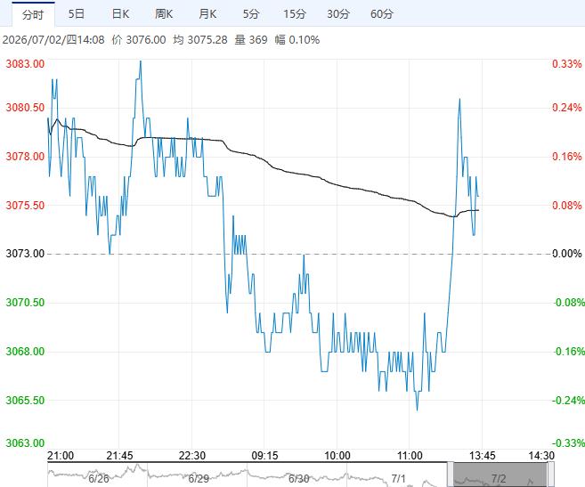This screenshot has height=487, width=585.
Task: Jump to 7/1 in the mini timeline
Action: click(x=398, y=478)
